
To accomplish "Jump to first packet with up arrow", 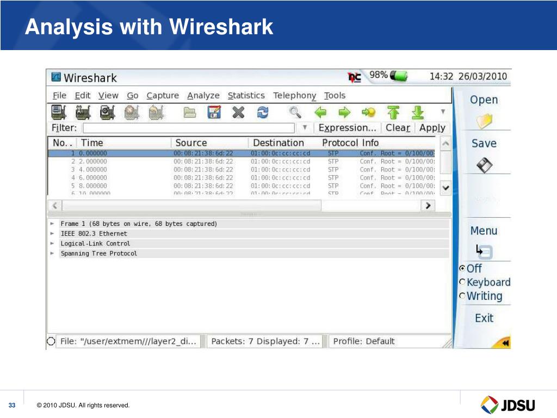I will (x=393, y=112).
